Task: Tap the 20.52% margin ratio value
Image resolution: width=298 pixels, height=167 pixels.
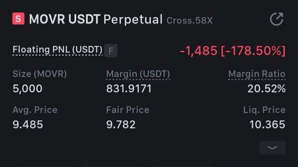Action: coord(267,88)
